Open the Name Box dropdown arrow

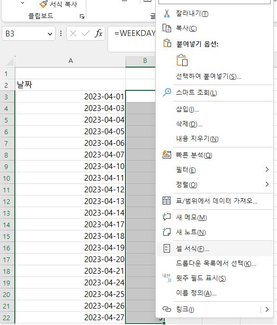pos(50,34)
